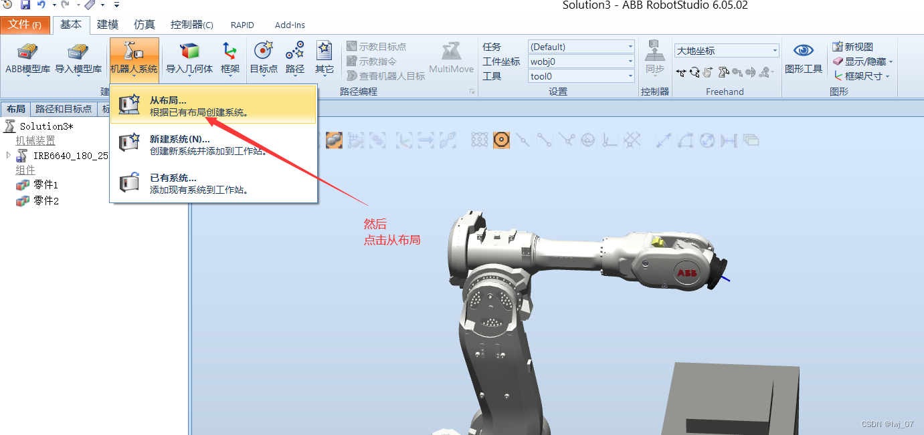Viewport: 924px width, 435px height.
Task: Click the 组件 heading in the tree
Action: pos(25,170)
